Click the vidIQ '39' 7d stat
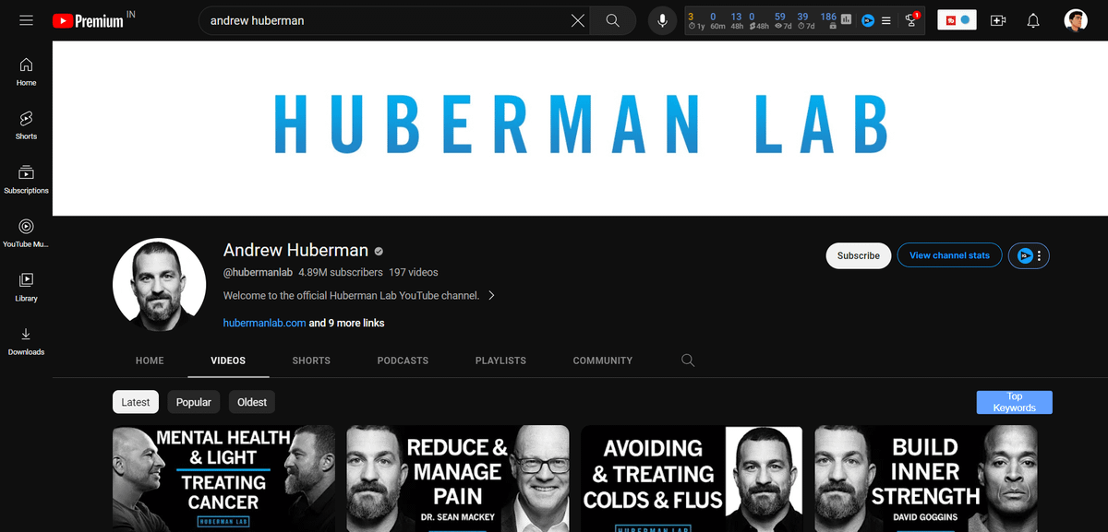Screen dimensions: 1108x532 point(804,20)
